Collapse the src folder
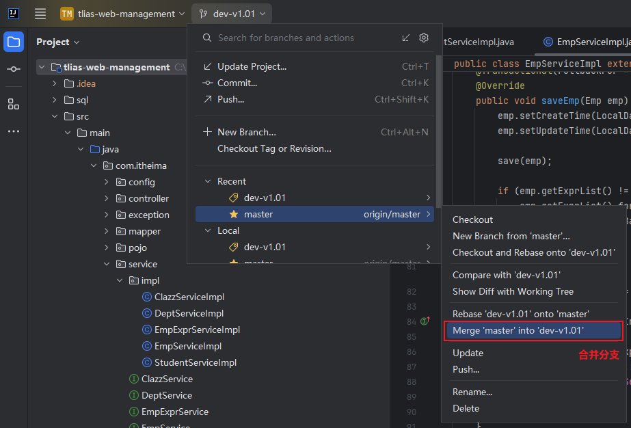 pos(55,116)
